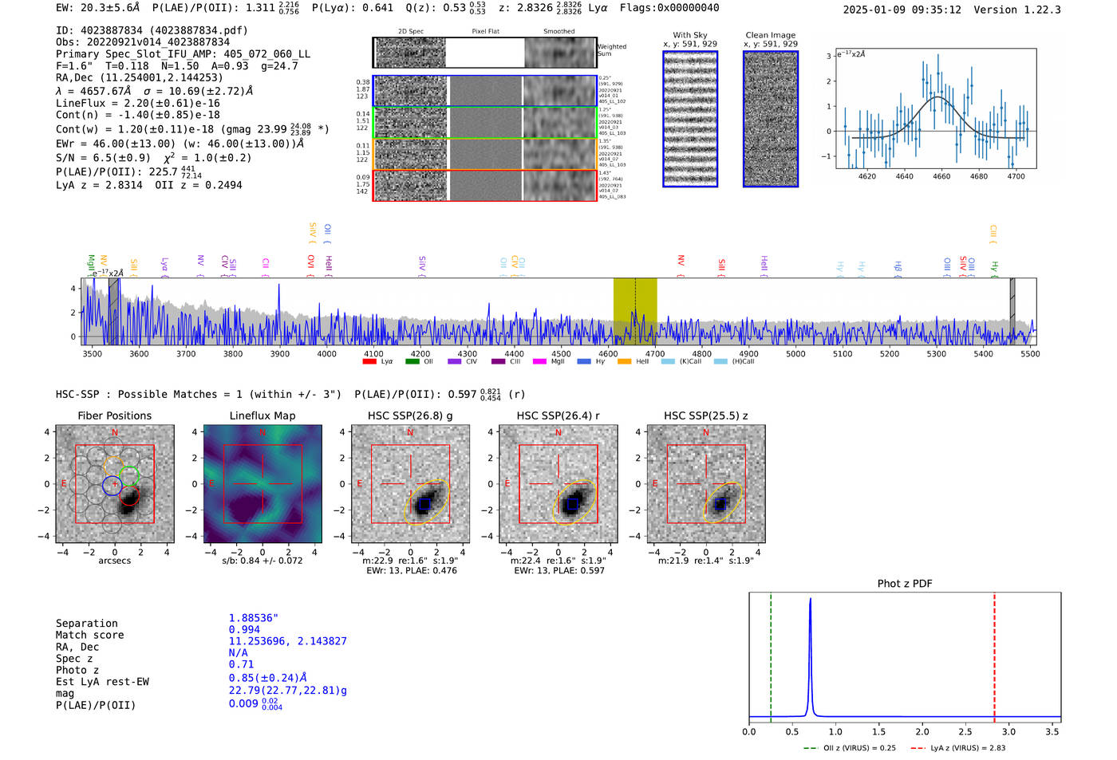Viewport: 1117px width, 760px height.
Task: Select the blue-bordered fiber spectrum row
Action: click(484, 91)
